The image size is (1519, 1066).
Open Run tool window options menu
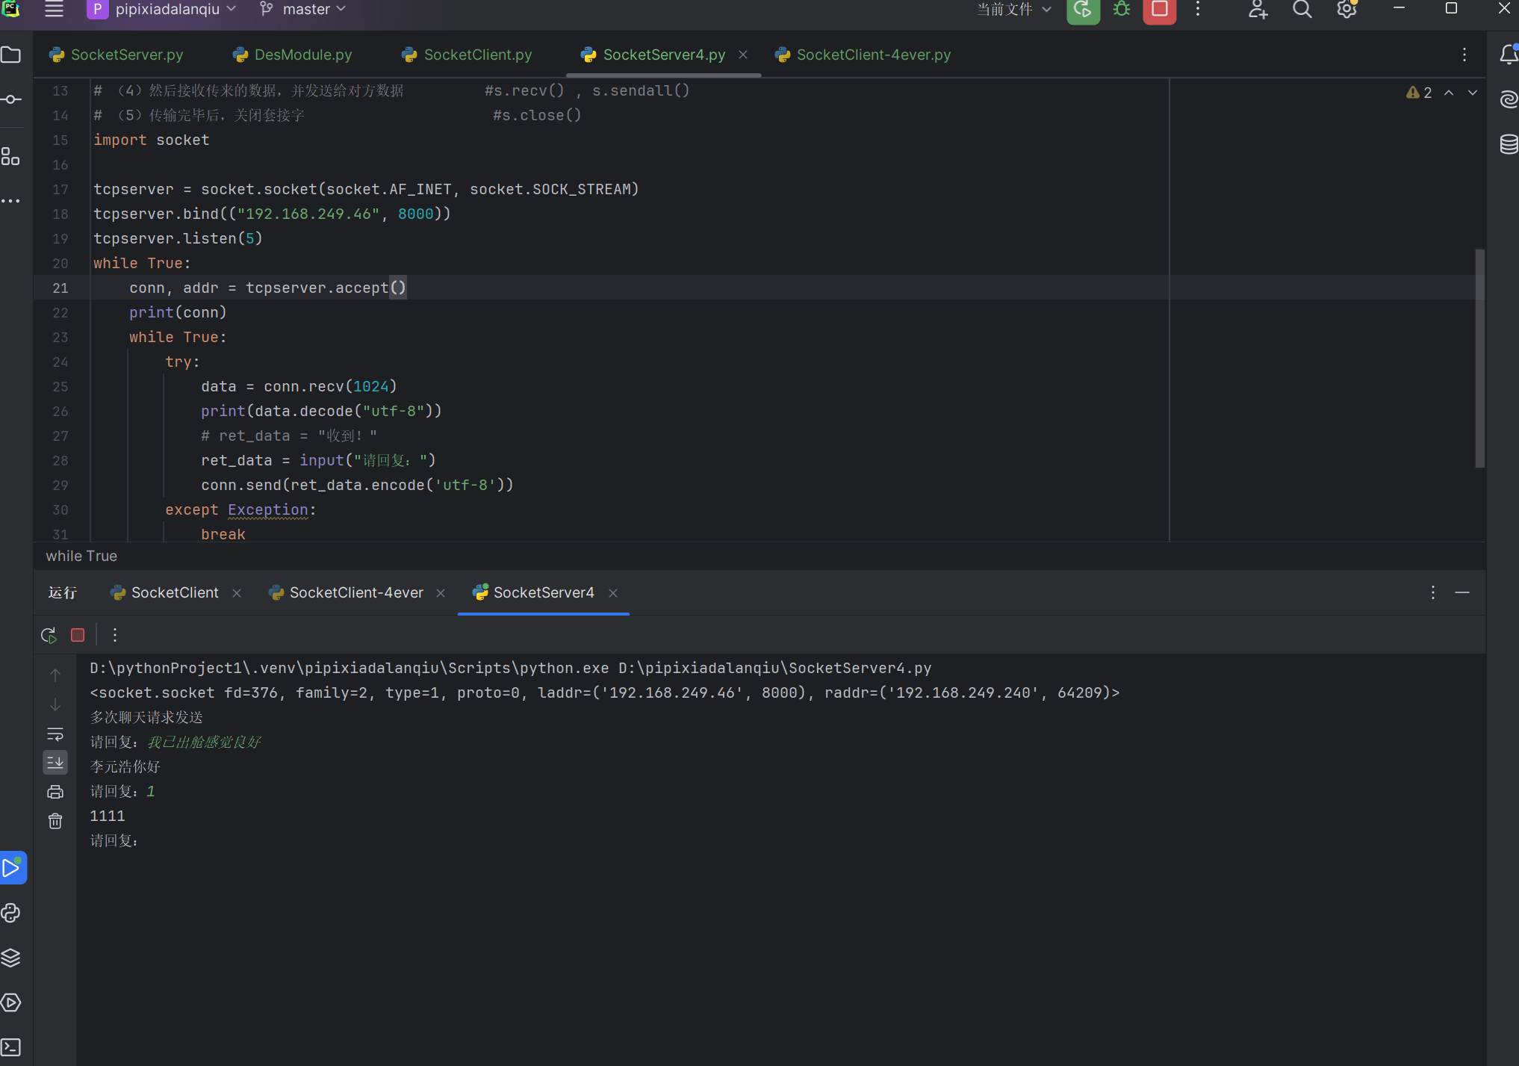[1433, 592]
